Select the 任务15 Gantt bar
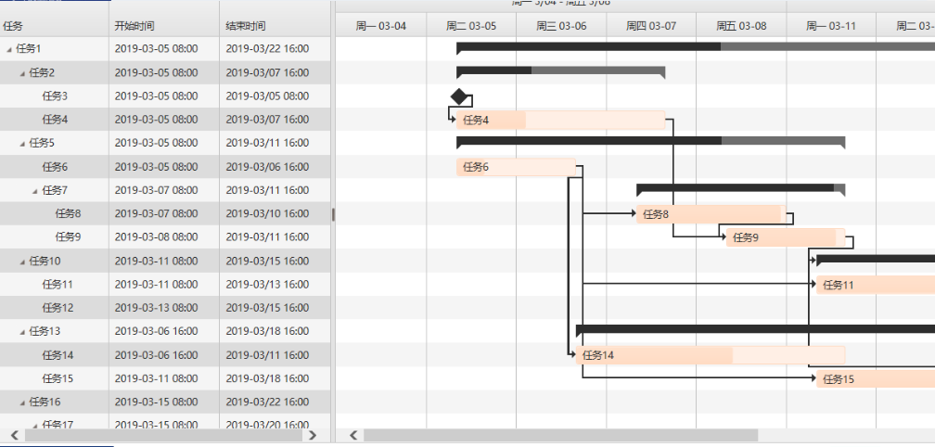 pyautogui.click(x=876, y=378)
